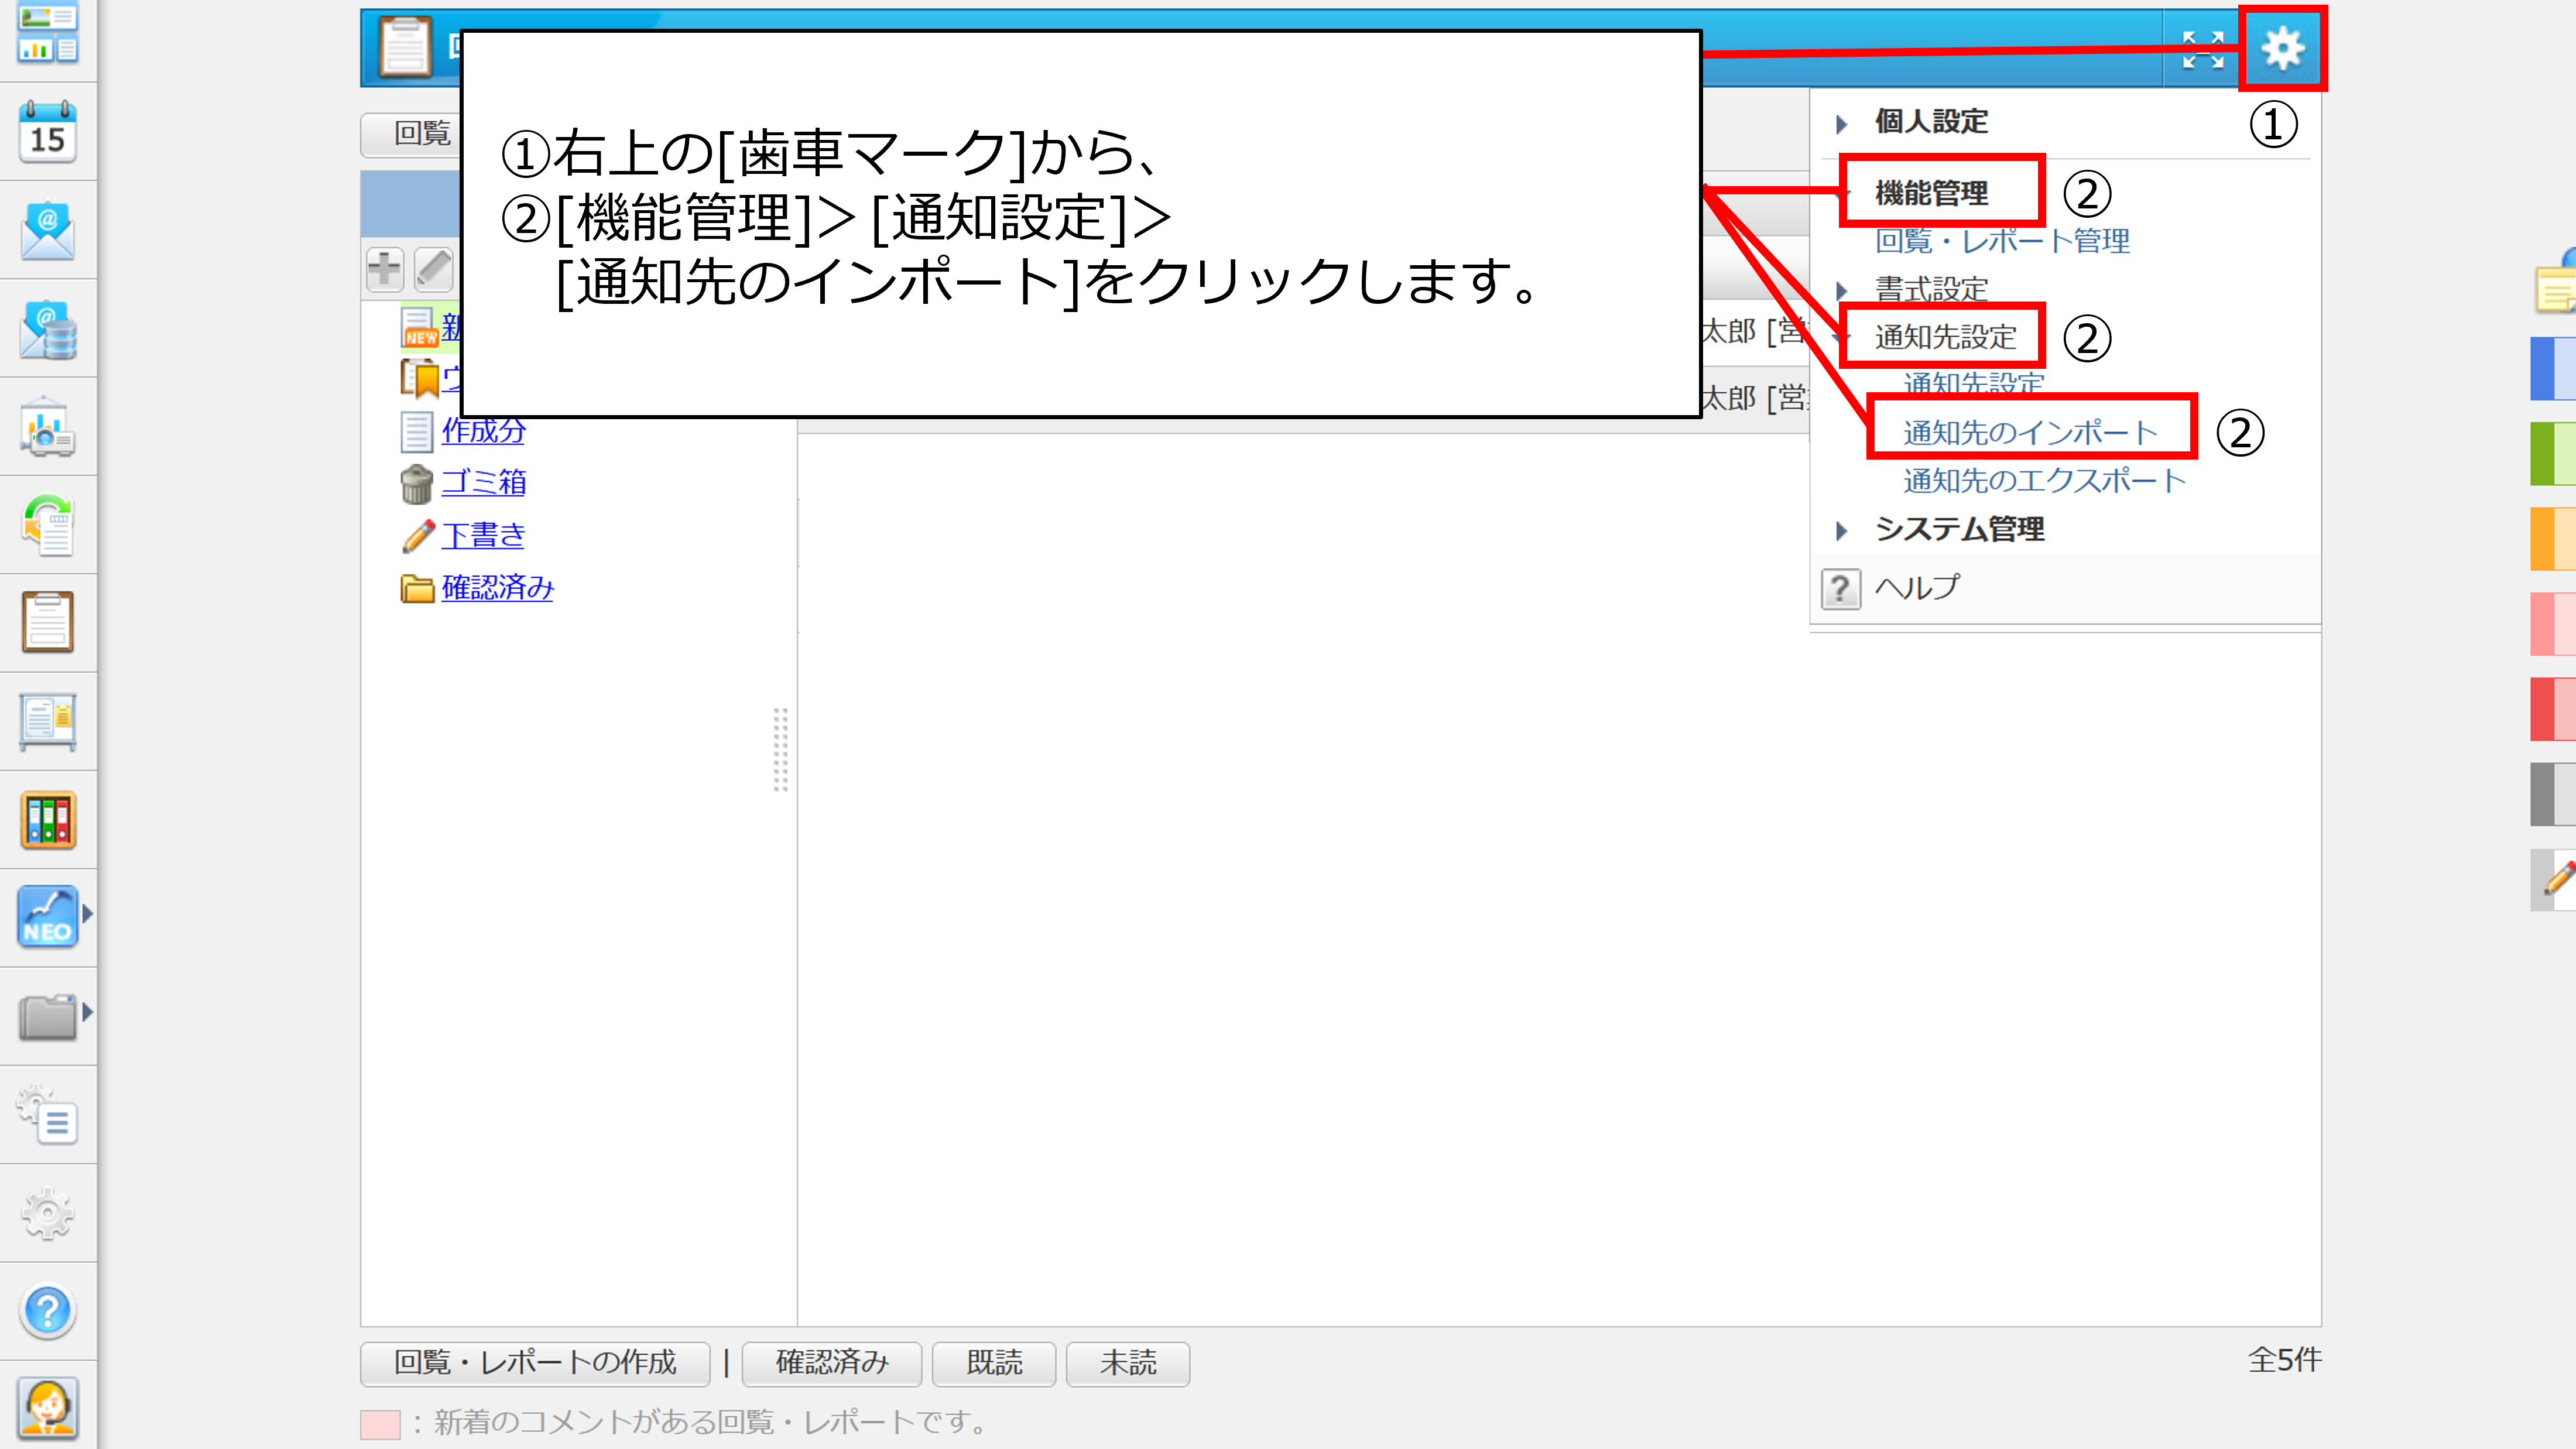Screen dimensions: 2576x1449
Task: Select 通知先のエクスポート menu entry
Action: pos(2044,481)
